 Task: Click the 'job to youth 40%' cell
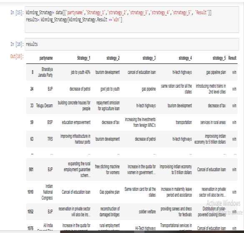click(x=80, y=72)
